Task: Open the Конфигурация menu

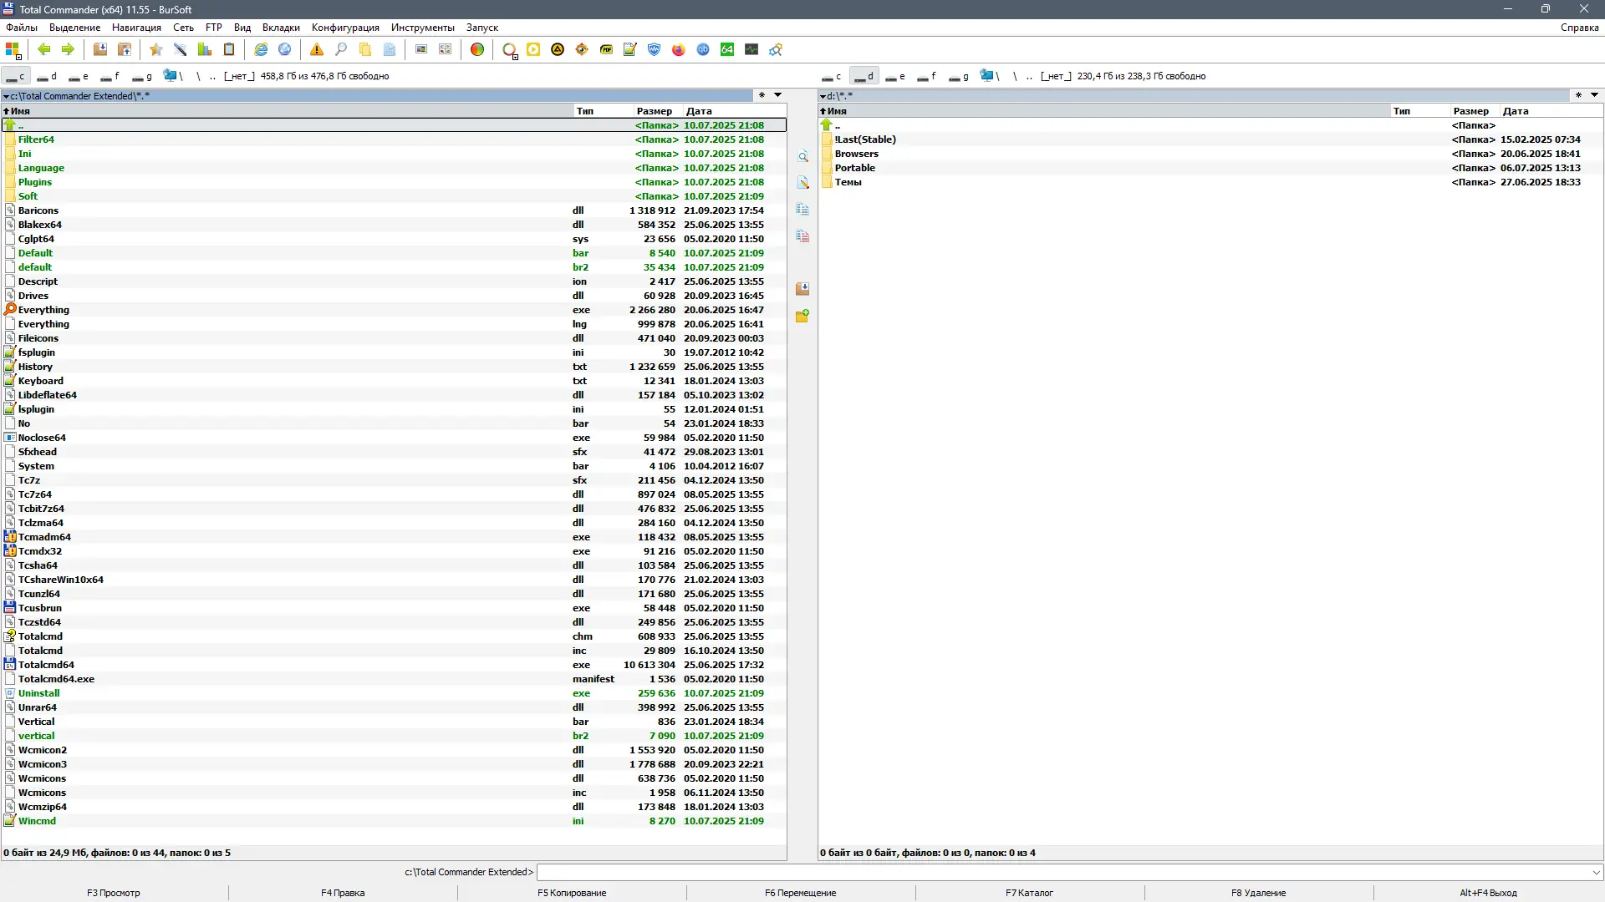Action: (345, 28)
